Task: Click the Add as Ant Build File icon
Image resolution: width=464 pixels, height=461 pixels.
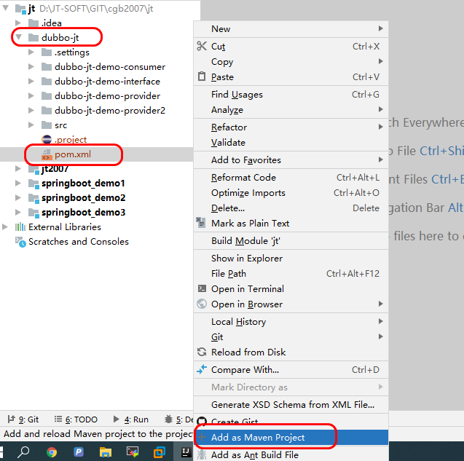Action: [x=202, y=454]
